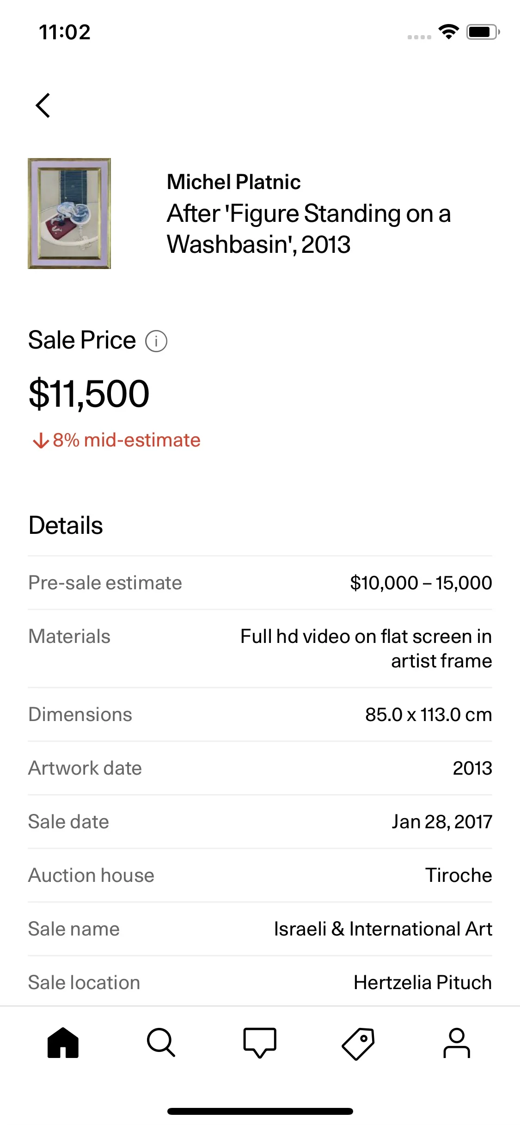Screen dimensions: 520x1125
Task: Open the Inbox messages tab
Action: coord(260,1043)
